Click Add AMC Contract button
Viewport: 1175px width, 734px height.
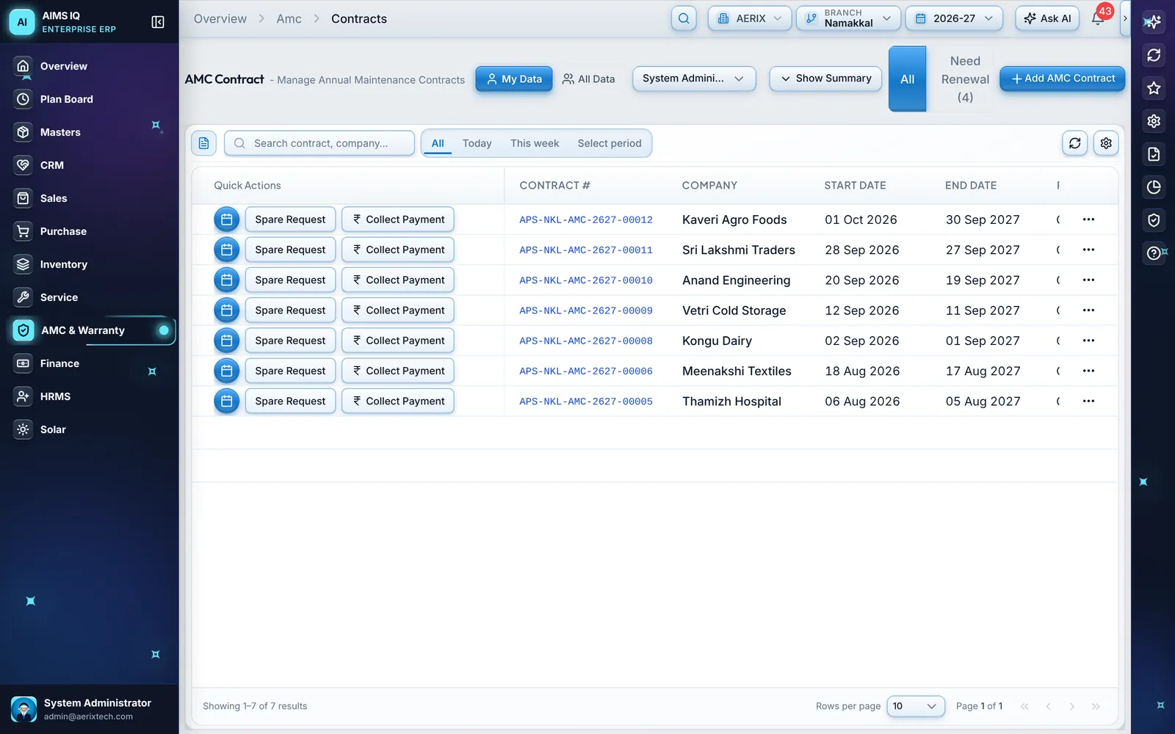(x=1062, y=79)
